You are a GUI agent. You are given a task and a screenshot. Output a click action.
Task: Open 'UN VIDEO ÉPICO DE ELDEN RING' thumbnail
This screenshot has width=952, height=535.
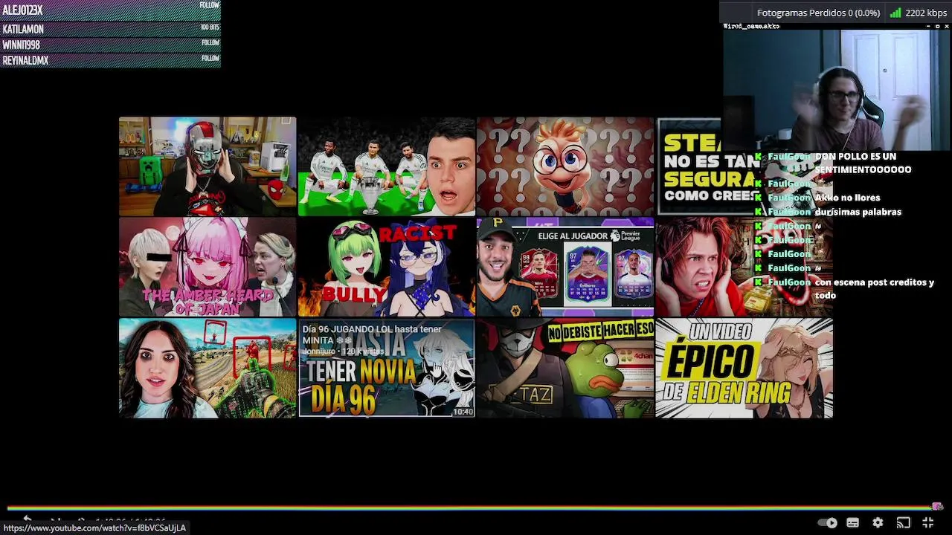point(744,369)
